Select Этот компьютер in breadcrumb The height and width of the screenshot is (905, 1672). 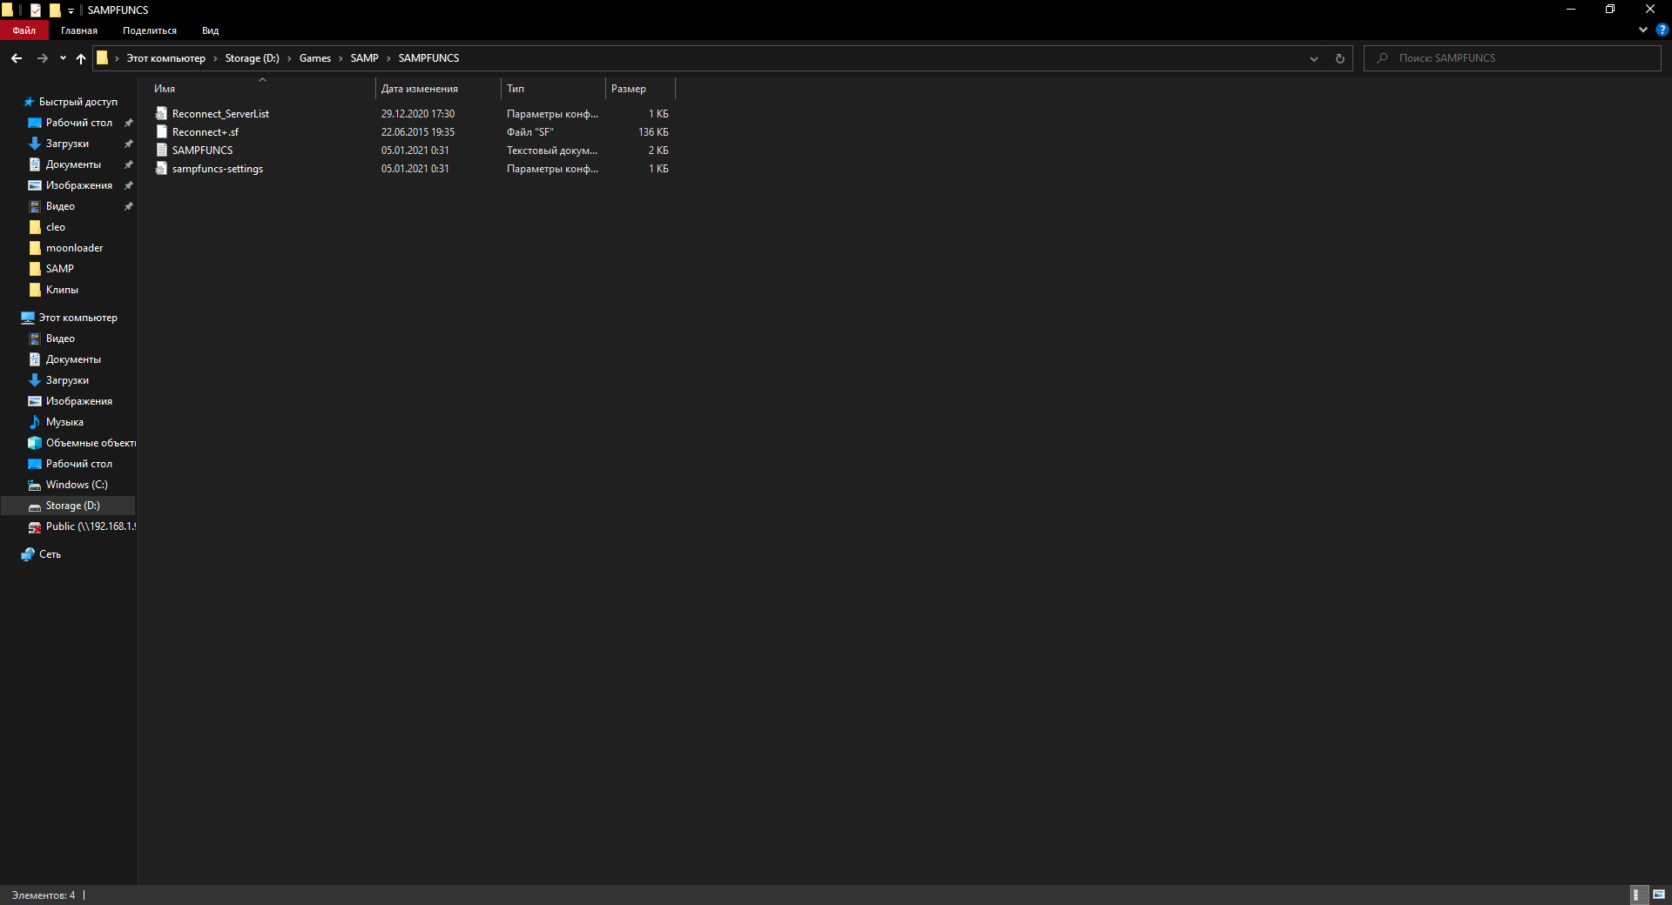pyautogui.click(x=165, y=58)
